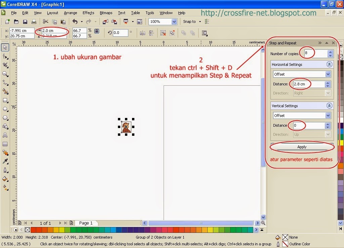Click the horizontal Distance 2.8 cm field
Screen dimensions: 344x248
309,84
